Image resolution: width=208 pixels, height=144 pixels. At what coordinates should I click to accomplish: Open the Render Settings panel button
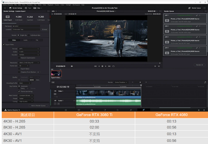tap(16, 8)
